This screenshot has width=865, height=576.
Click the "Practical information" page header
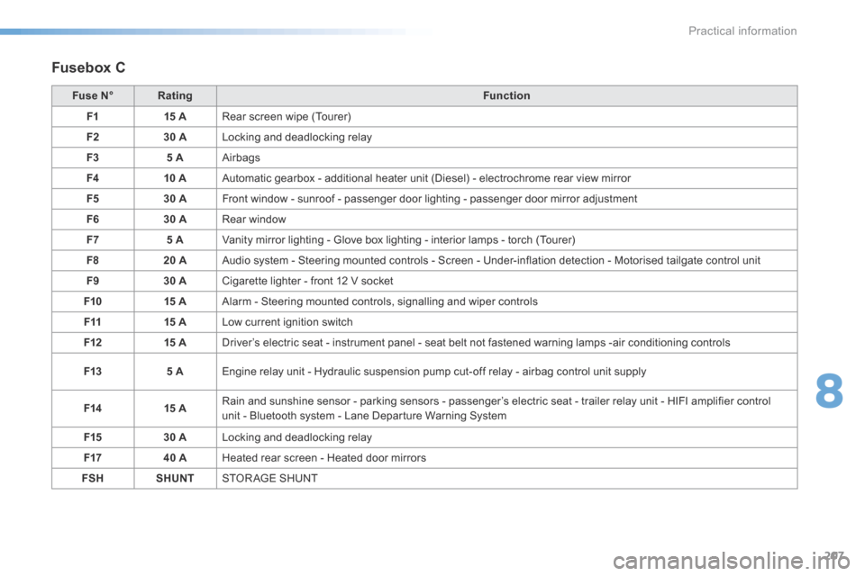pos(744,31)
